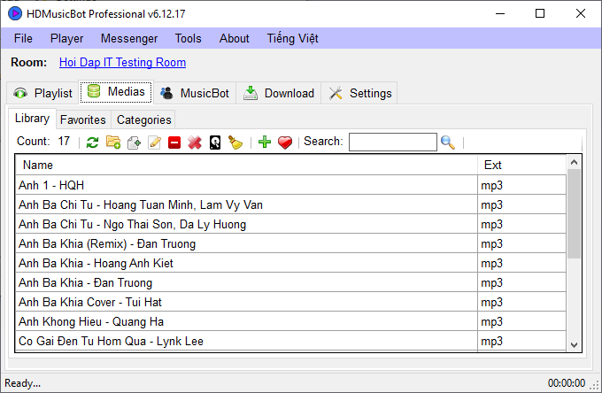Select Anh Ba Khia Cover - Tui Hat
Viewport: 602px width, 393px height.
coord(246,303)
